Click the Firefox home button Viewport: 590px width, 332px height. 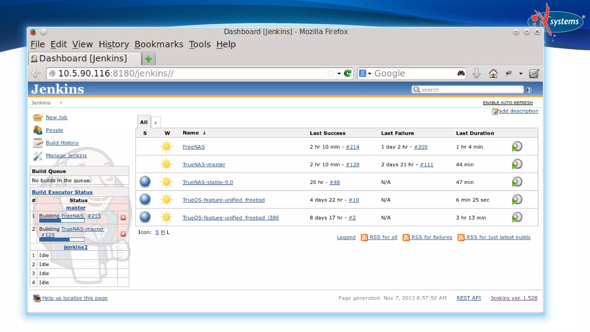tap(493, 73)
